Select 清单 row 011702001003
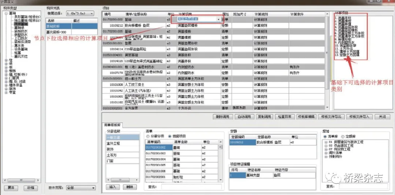The width and height of the screenshot is (395, 195). click(181, 153)
